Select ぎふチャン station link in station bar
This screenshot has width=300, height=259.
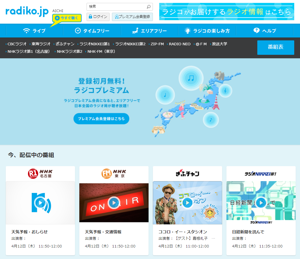point(65,44)
